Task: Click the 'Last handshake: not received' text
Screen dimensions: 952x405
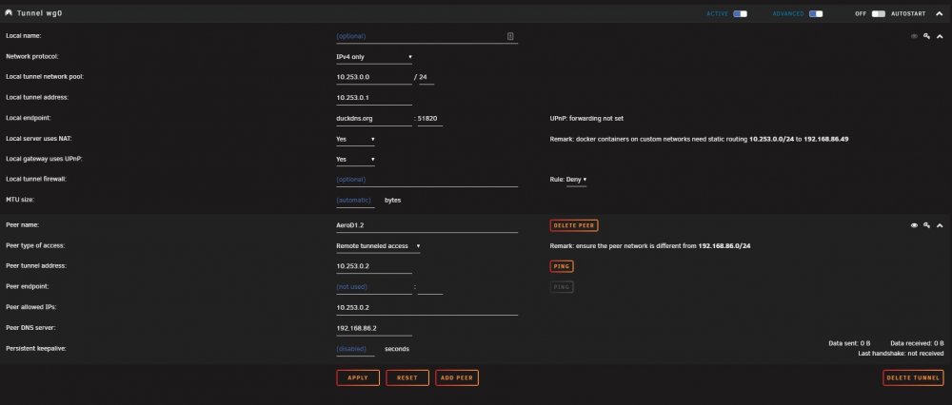Action: point(901,354)
